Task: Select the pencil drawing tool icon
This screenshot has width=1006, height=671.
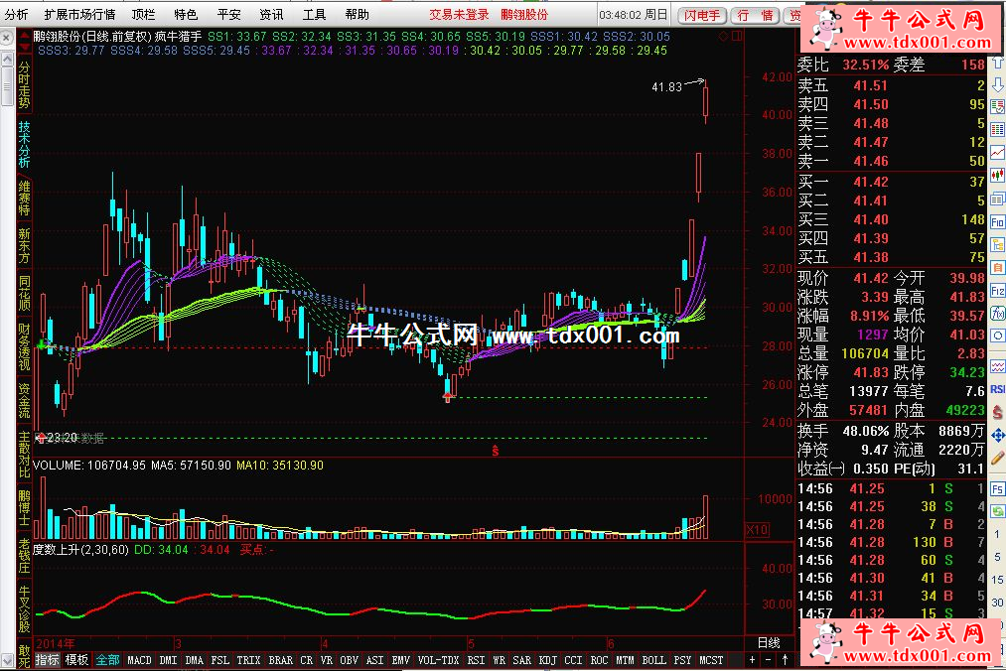Action: coord(998,458)
